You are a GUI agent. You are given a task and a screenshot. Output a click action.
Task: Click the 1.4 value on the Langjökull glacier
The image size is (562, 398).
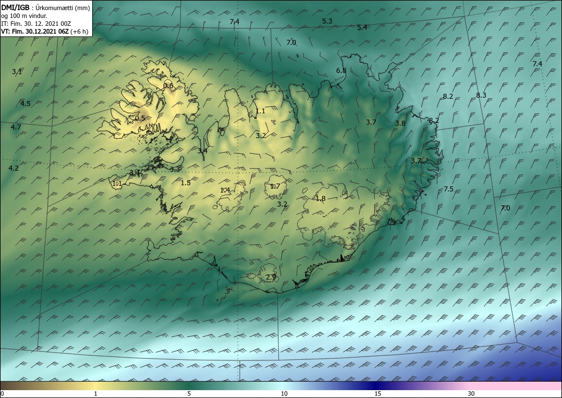(225, 190)
